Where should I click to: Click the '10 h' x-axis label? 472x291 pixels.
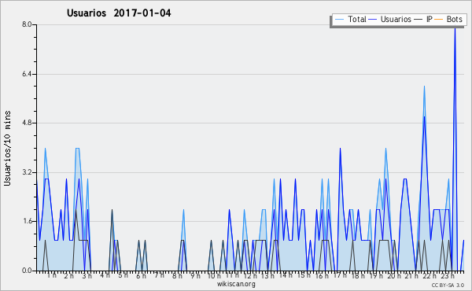[x=214, y=275]
